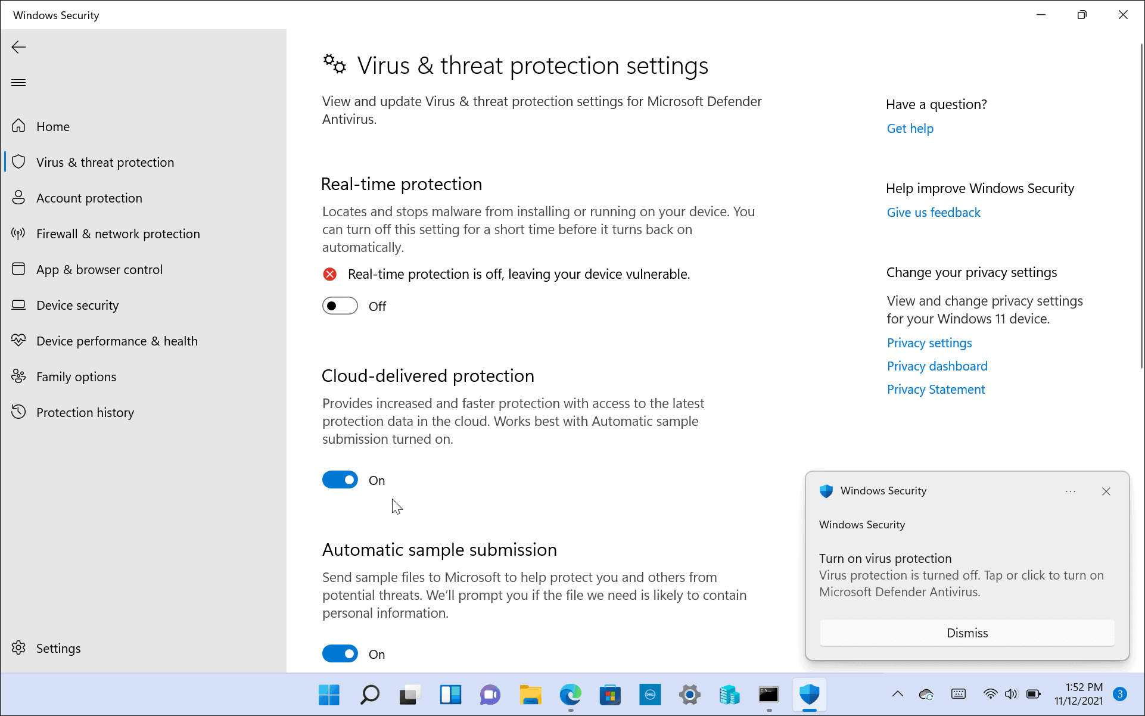Click the Device security laptop icon

19,305
